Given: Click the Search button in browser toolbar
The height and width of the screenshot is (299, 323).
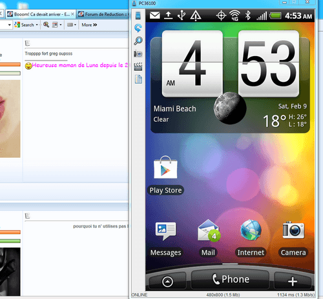Looking at the screenshot, I should 24,25.
